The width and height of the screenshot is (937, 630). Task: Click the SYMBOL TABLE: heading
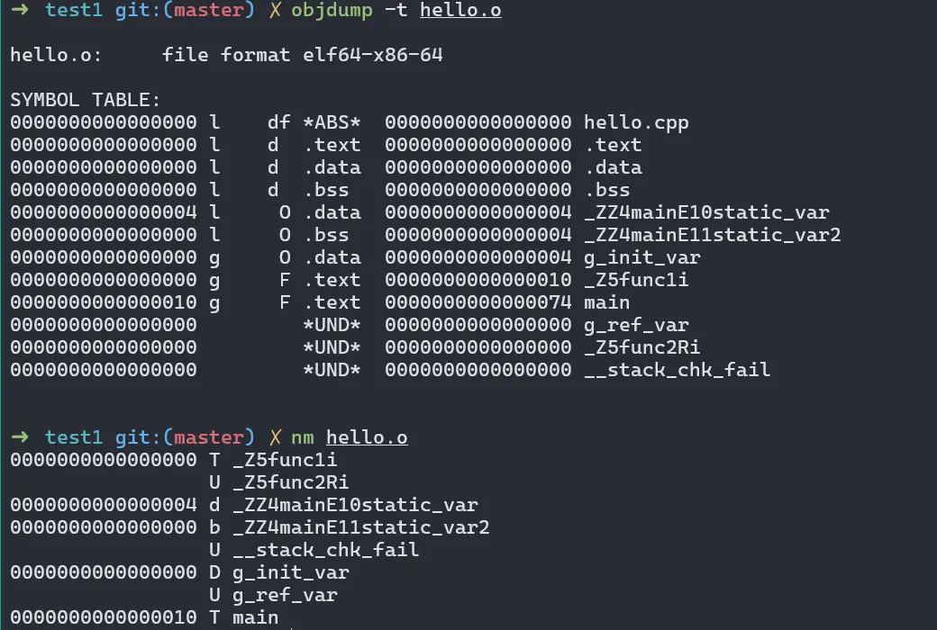click(86, 100)
